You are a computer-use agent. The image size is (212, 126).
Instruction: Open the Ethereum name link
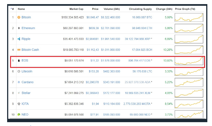pos(28,28)
